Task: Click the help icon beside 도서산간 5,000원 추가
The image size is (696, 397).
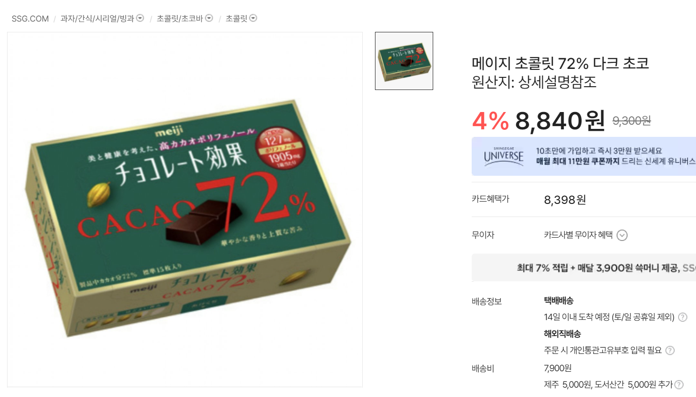Action: coord(679,385)
